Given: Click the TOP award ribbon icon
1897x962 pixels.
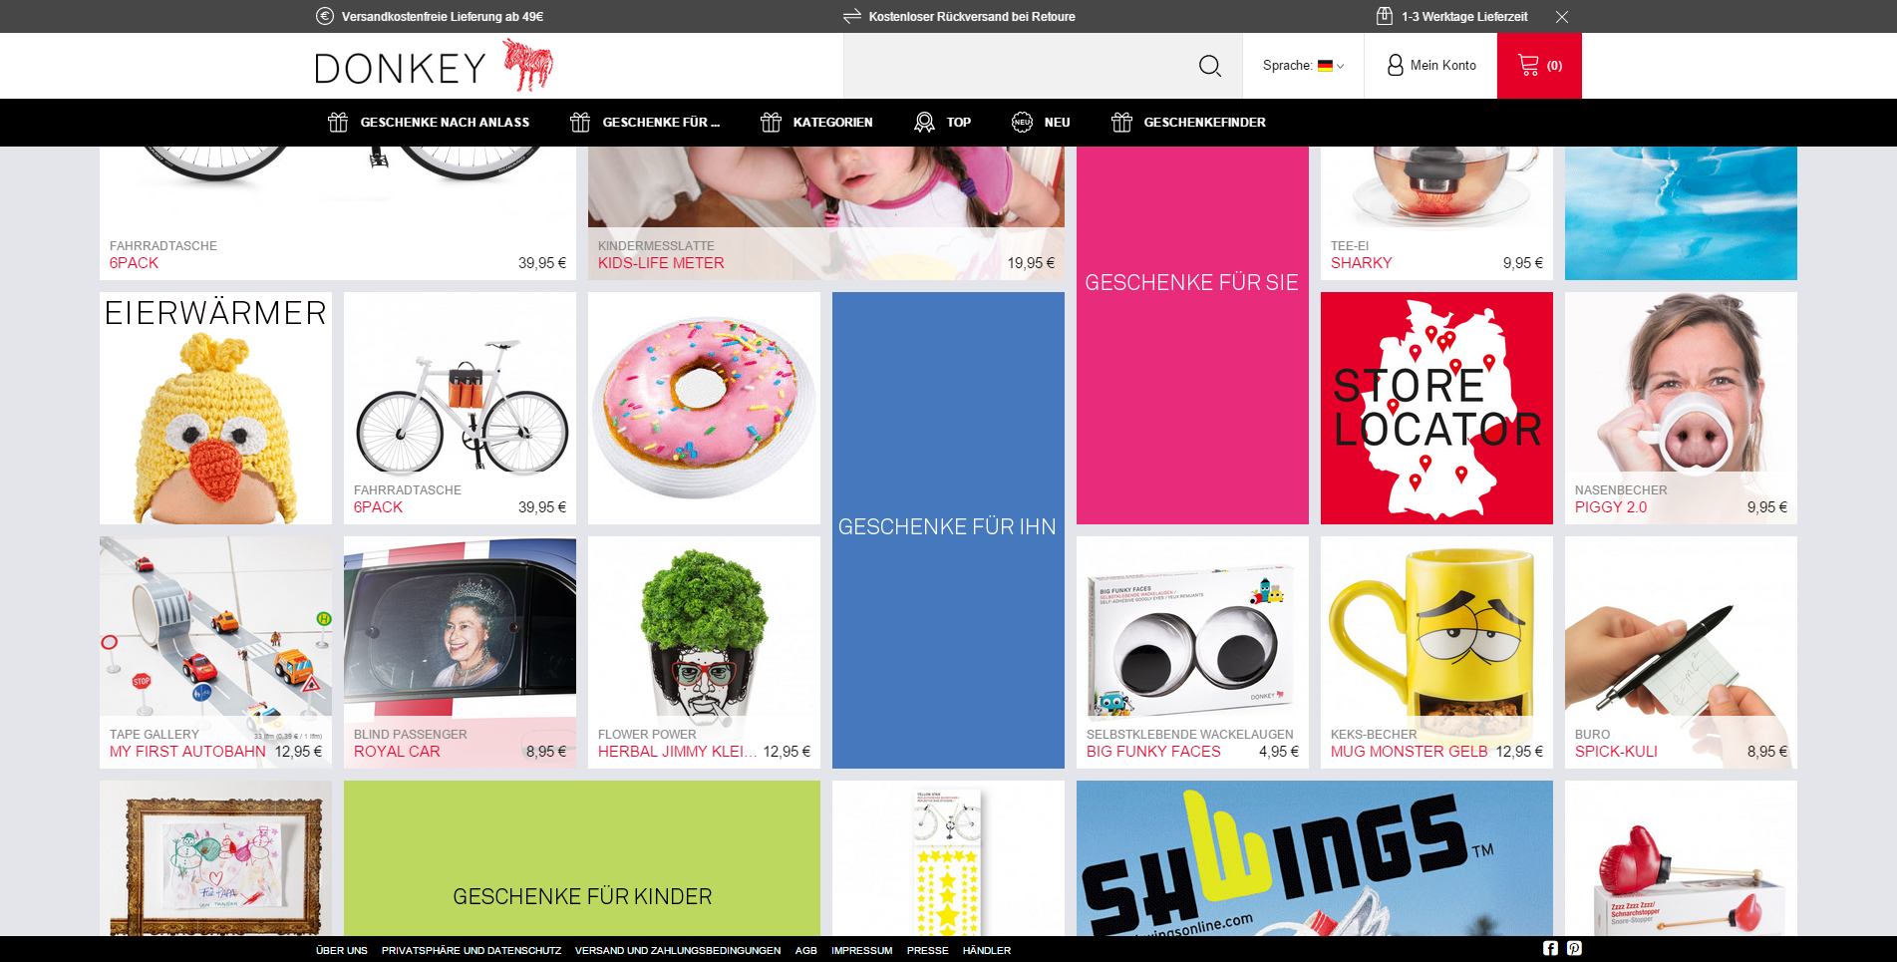Looking at the screenshot, I should tap(924, 122).
